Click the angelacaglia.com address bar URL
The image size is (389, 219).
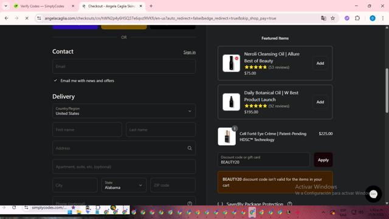160,18
